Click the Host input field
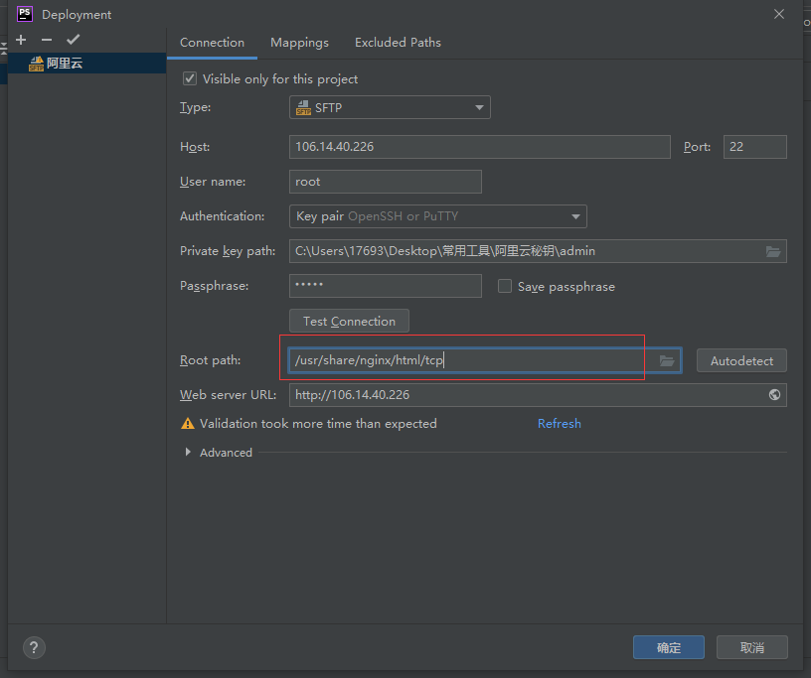Image resolution: width=811 pixels, height=678 pixels. point(480,147)
